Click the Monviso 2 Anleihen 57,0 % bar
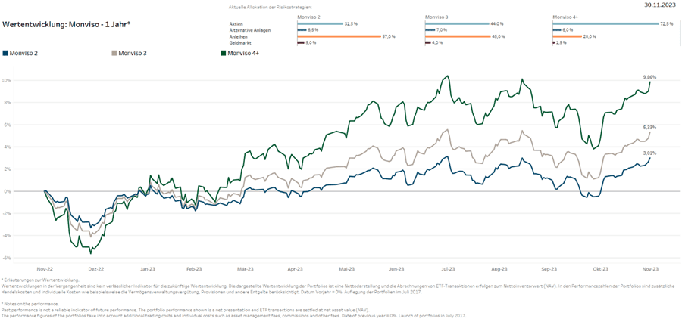Image resolution: width=682 pixels, height=322 pixels. coord(339,36)
